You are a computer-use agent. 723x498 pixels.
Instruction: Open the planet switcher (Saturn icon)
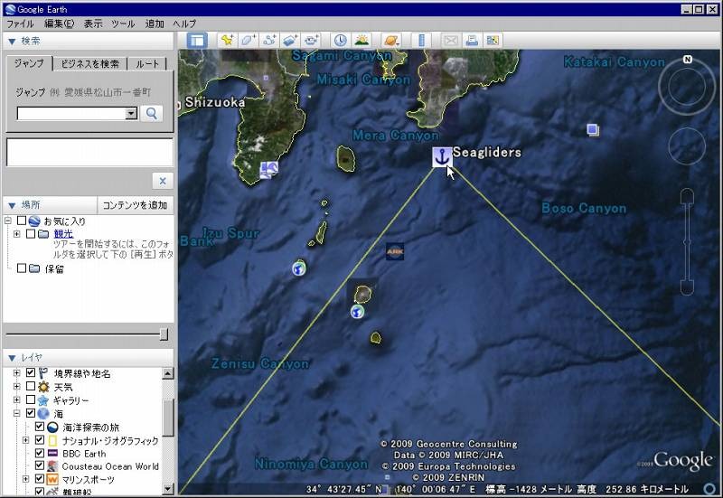click(x=391, y=41)
